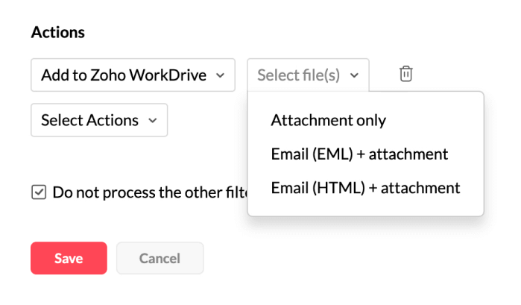Open the Add to Zoho WorkDrive dropdown
Image resolution: width=521 pixels, height=305 pixels.
click(133, 75)
